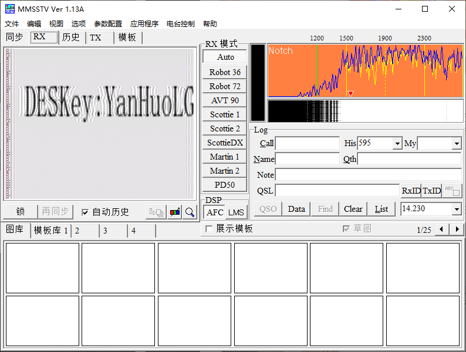Open the 参数配置 menu
466x352 pixels.
(x=108, y=24)
